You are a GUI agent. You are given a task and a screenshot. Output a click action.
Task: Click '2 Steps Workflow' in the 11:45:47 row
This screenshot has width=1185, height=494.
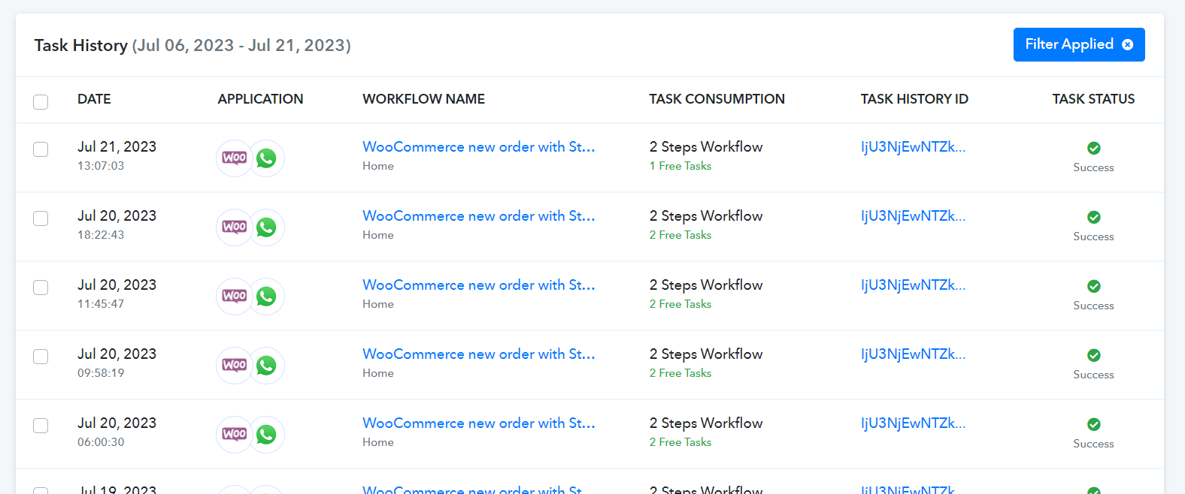pyautogui.click(x=706, y=285)
